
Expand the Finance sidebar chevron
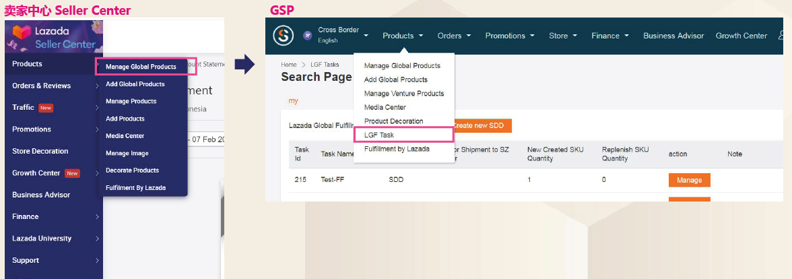click(x=97, y=217)
